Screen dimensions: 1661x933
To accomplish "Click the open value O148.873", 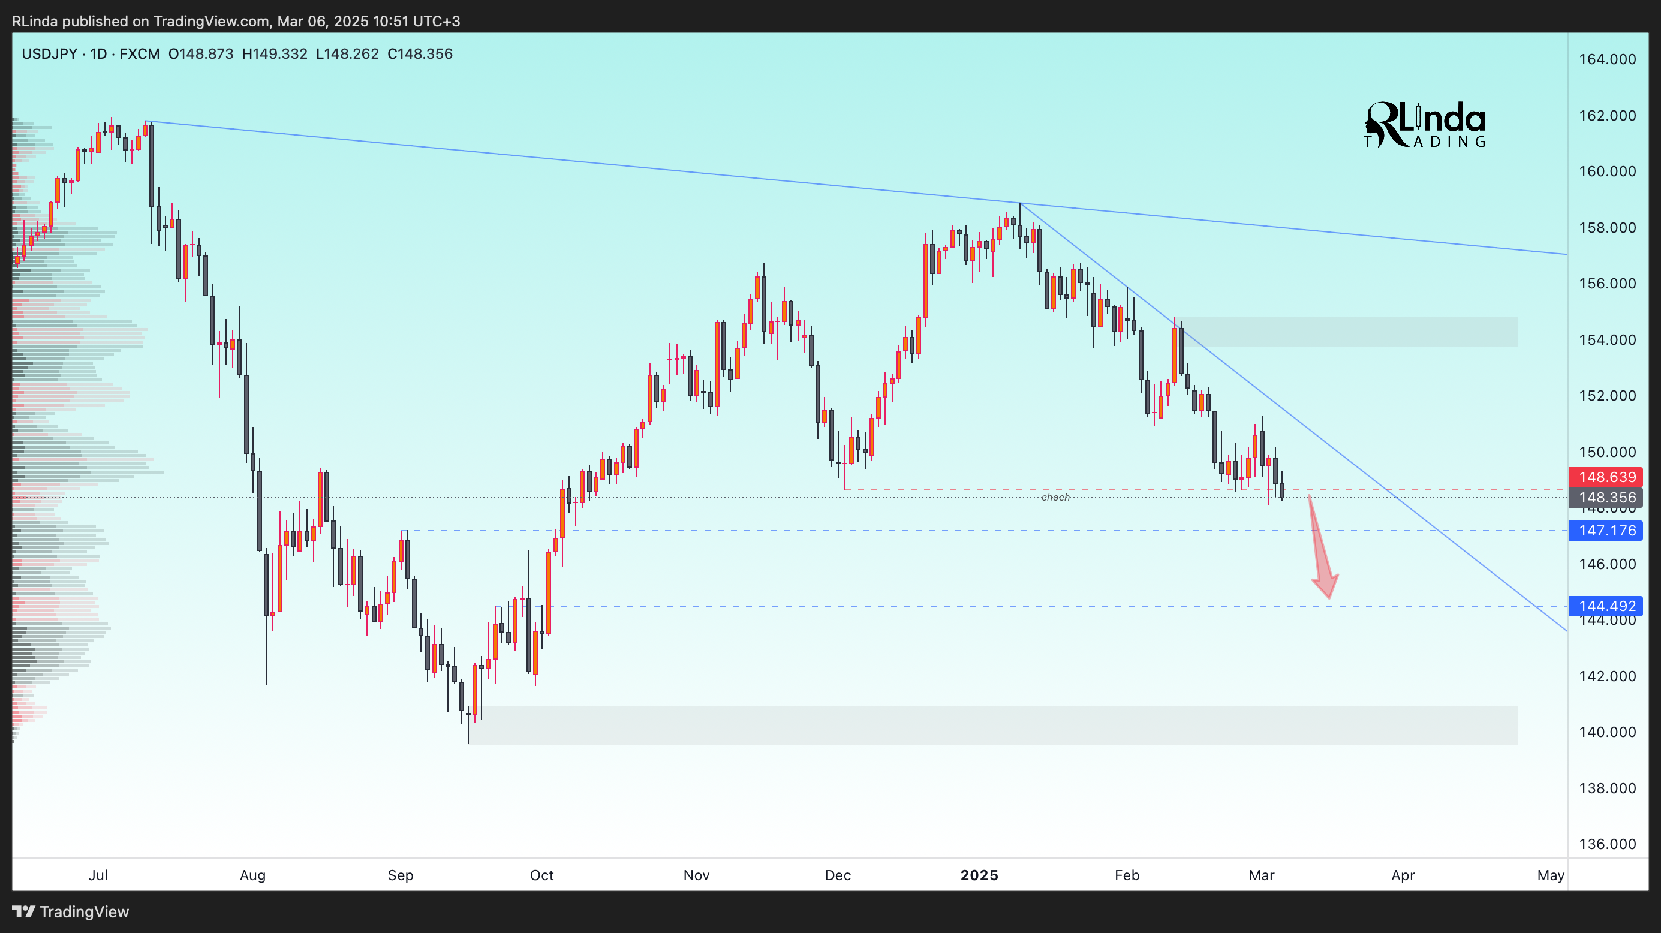I will pyautogui.click(x=201, y=53).
